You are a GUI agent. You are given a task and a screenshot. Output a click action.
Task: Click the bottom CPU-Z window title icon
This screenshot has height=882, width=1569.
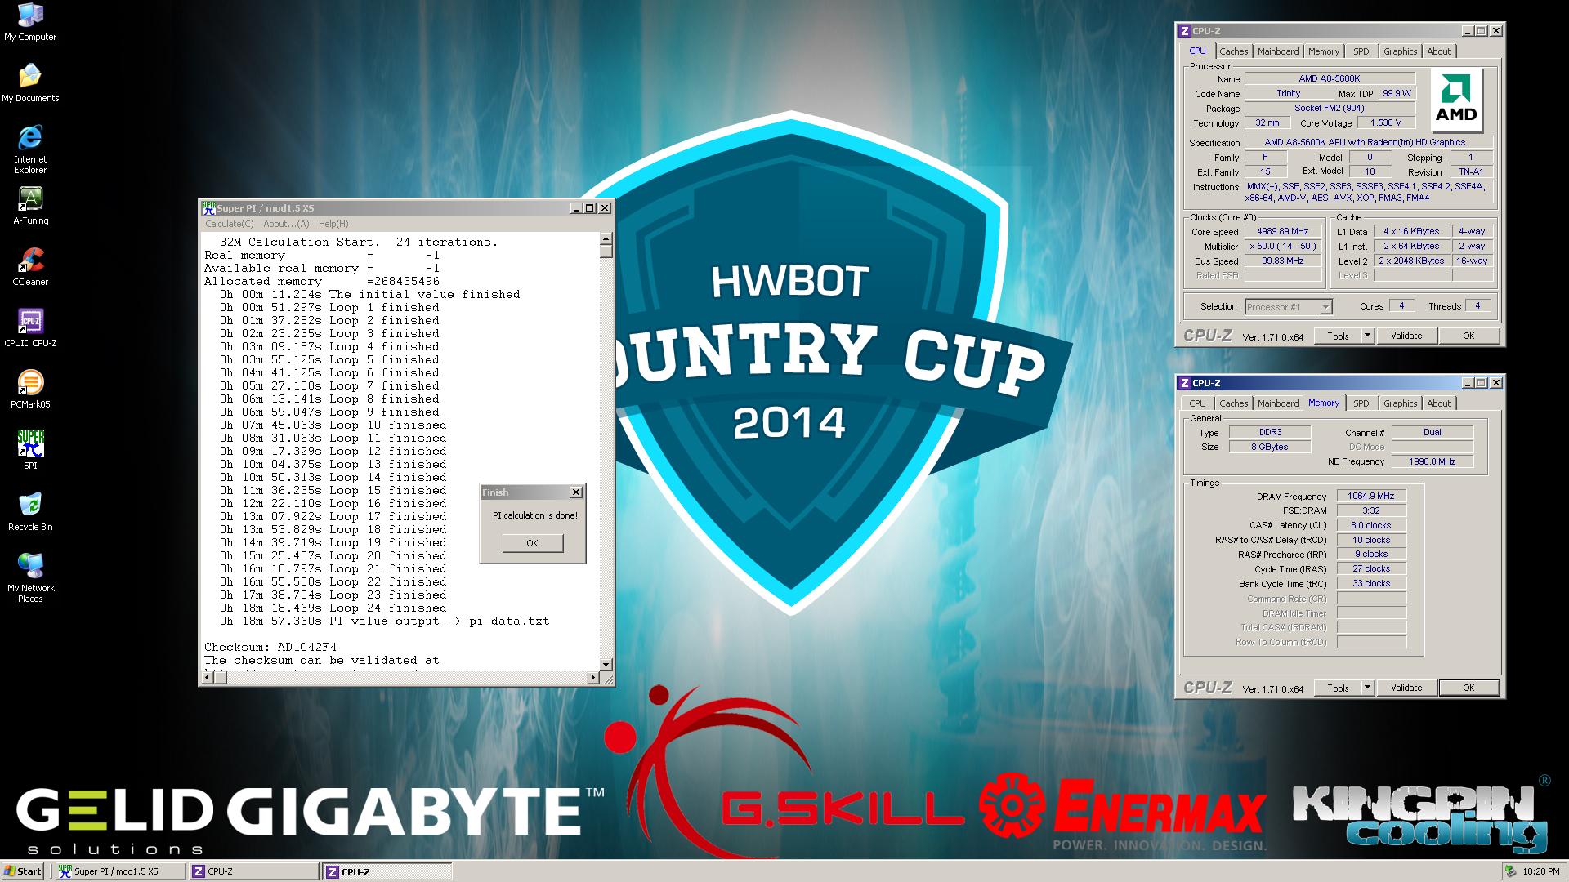pyautogui.click(x=1184, y=383)
